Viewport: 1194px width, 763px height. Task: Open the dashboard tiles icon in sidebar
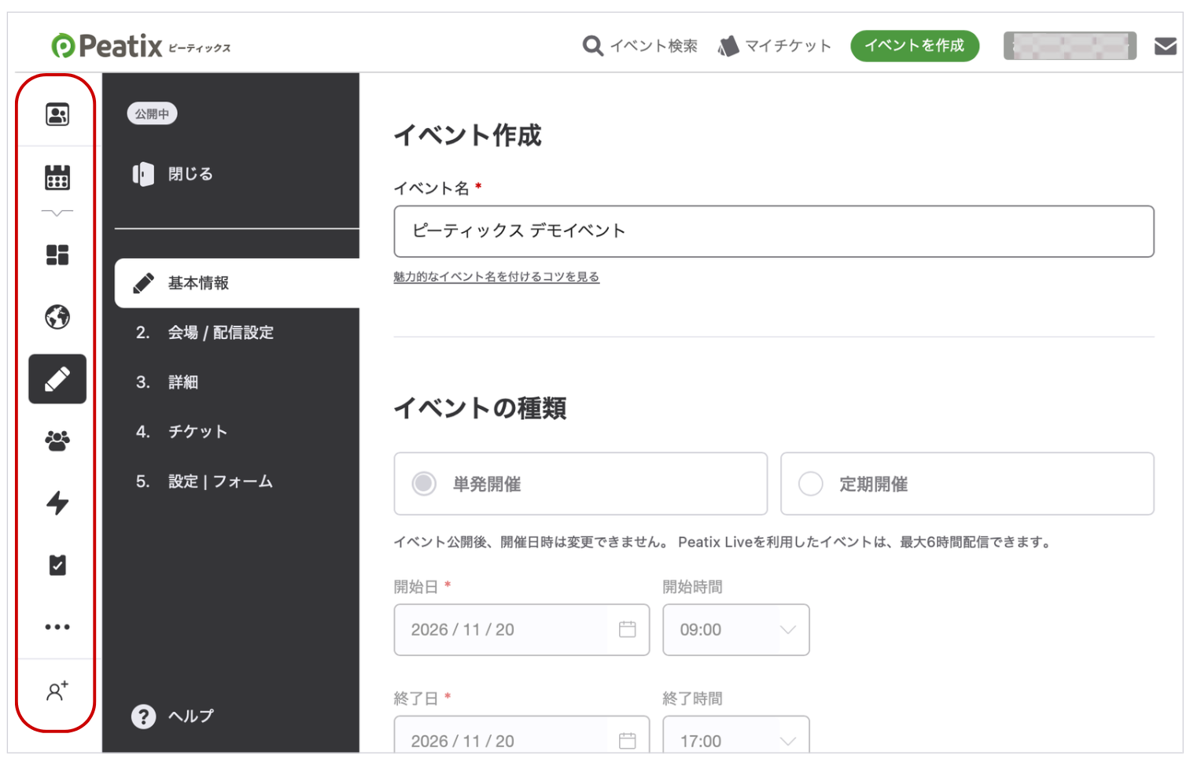pyautogui.click(x=57, y=255)
